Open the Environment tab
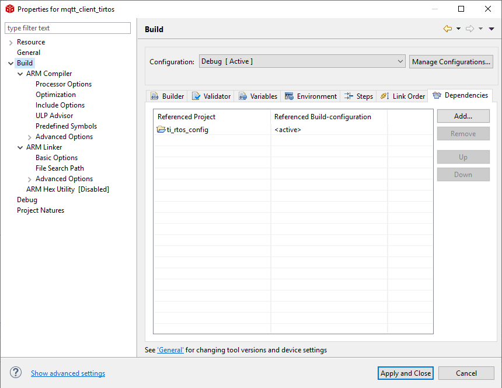The width and height of the screenshot is (502, 388). tap(311, 96)
